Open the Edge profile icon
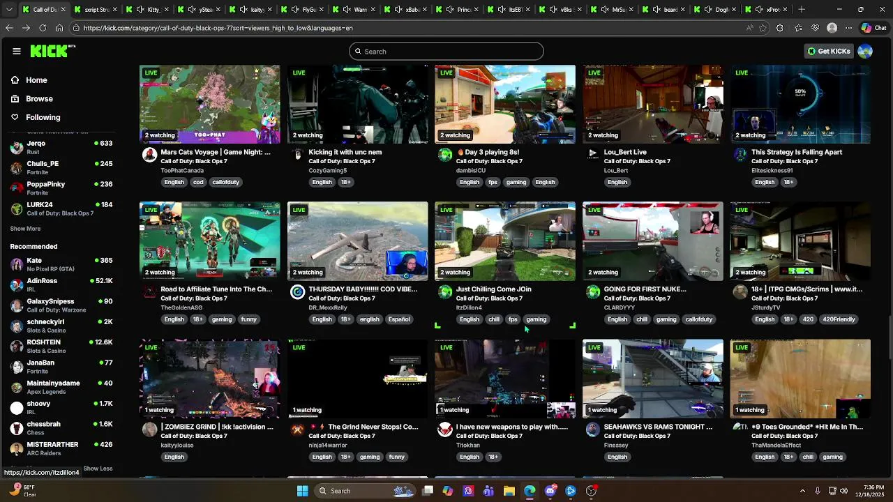This screenshot has height=502, width=893. point(832,28)
